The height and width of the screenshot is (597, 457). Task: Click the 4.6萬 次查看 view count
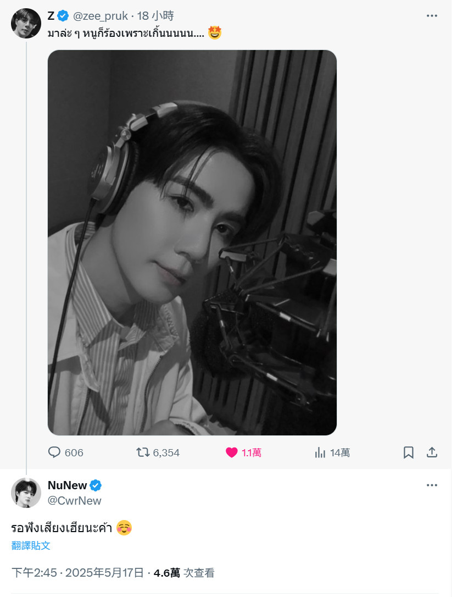[x=184, y=573]
